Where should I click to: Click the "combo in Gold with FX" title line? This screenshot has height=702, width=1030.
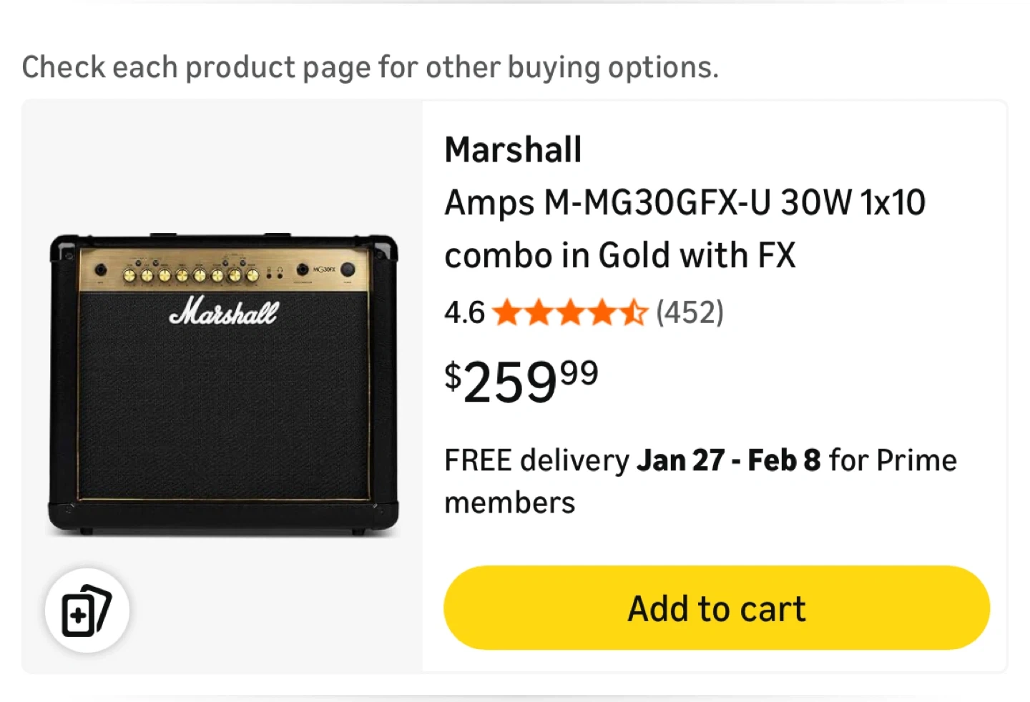pyautogui.click(x=619, y=256)
